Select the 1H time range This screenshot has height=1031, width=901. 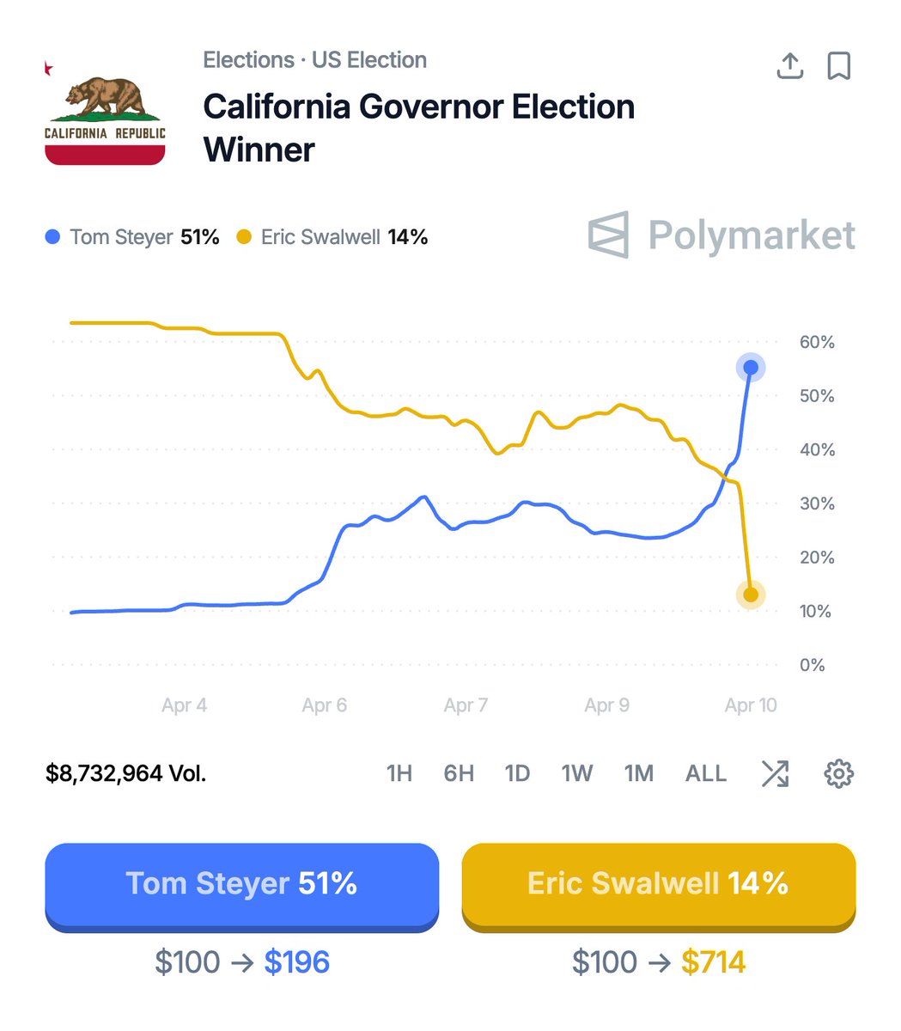(399, 773)
